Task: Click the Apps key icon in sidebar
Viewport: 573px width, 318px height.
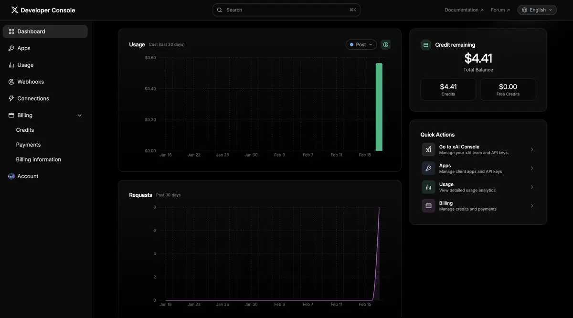Action: click(x=11, y=48)
